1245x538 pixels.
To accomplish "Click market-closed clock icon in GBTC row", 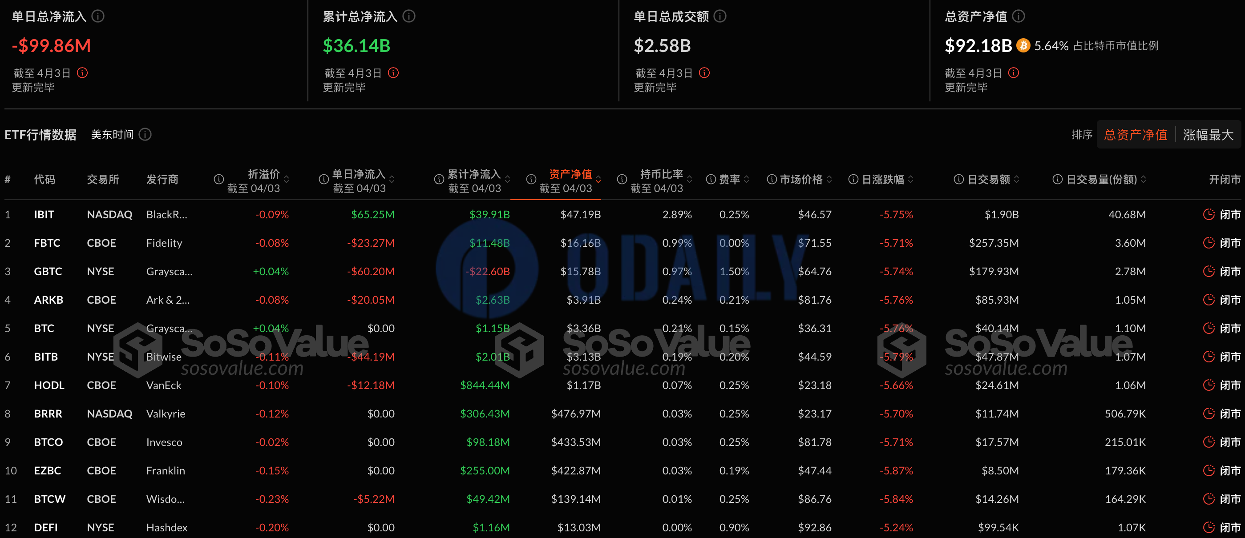I will pos(1209,271).
